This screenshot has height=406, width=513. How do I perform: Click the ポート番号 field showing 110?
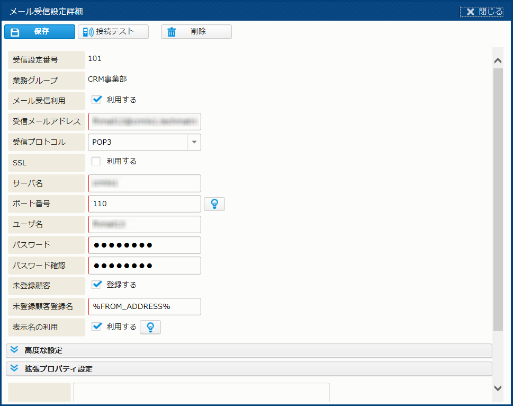(x=144, y=204)
